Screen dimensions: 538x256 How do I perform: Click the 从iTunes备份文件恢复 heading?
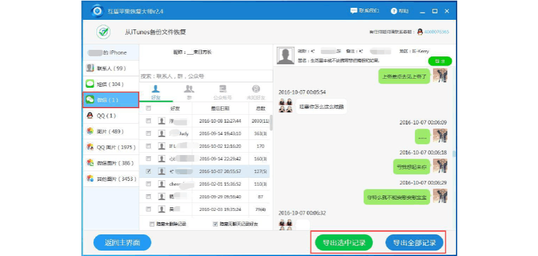point(156,32)
